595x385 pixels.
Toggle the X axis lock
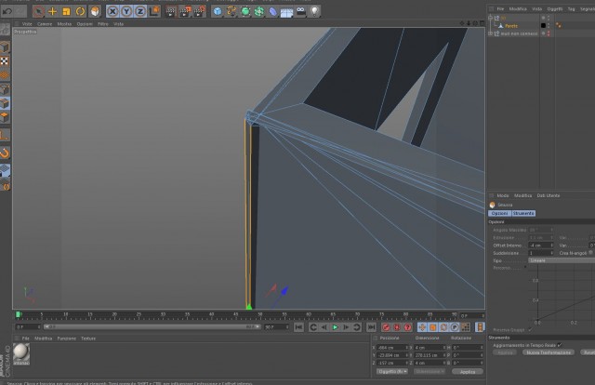point(112,12)
